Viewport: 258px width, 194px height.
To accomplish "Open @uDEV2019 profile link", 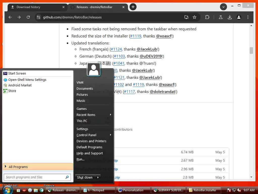I will click(151, 56).
